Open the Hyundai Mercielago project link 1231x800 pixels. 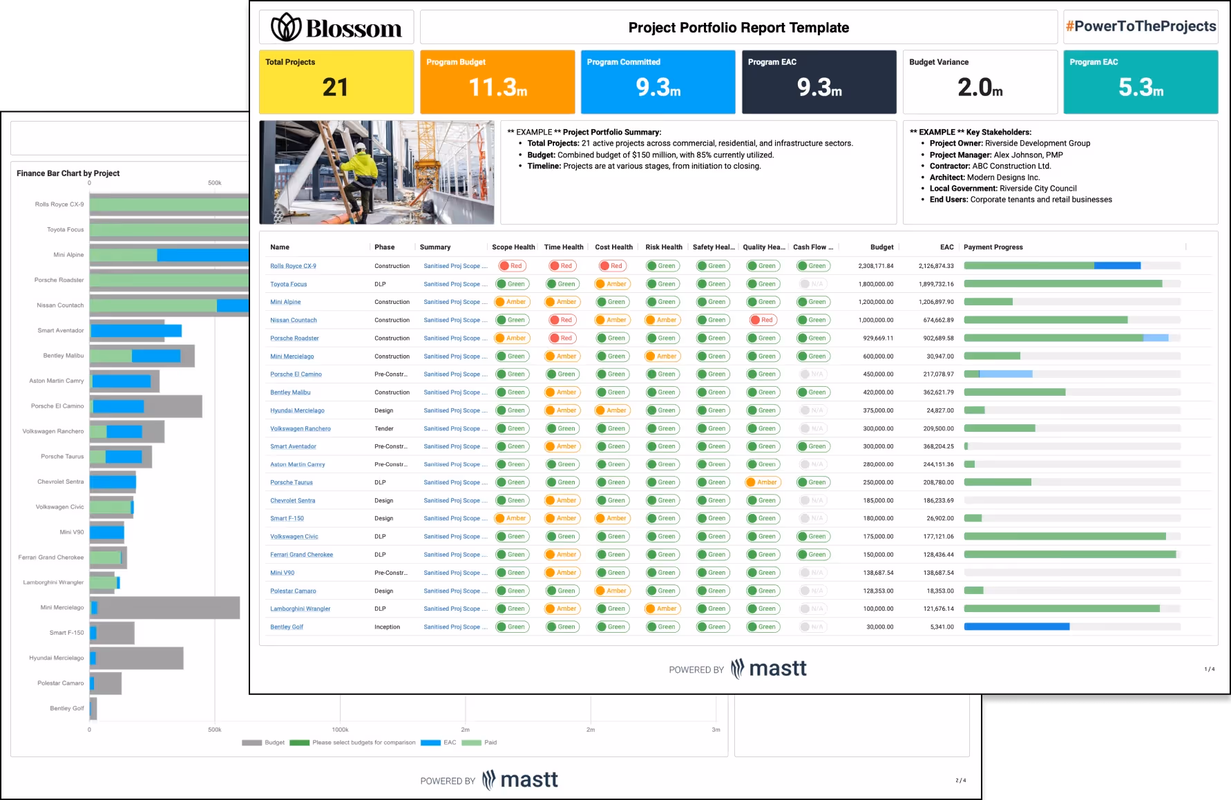(x=297, y=410)
